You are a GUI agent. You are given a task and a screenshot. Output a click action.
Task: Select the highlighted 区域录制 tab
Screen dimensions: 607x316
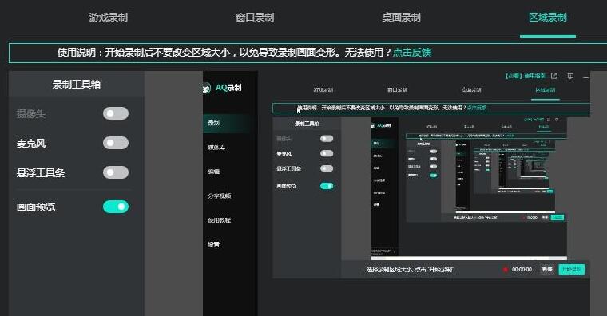click(548, 18)
